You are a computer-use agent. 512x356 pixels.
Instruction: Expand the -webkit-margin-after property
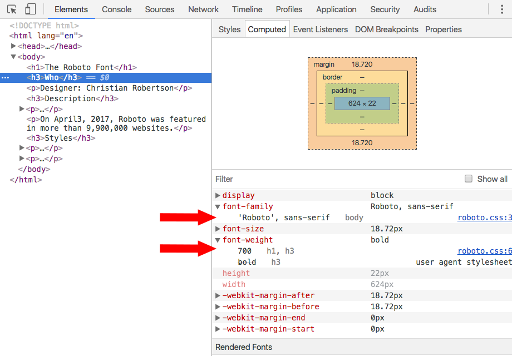pos(218,295)
